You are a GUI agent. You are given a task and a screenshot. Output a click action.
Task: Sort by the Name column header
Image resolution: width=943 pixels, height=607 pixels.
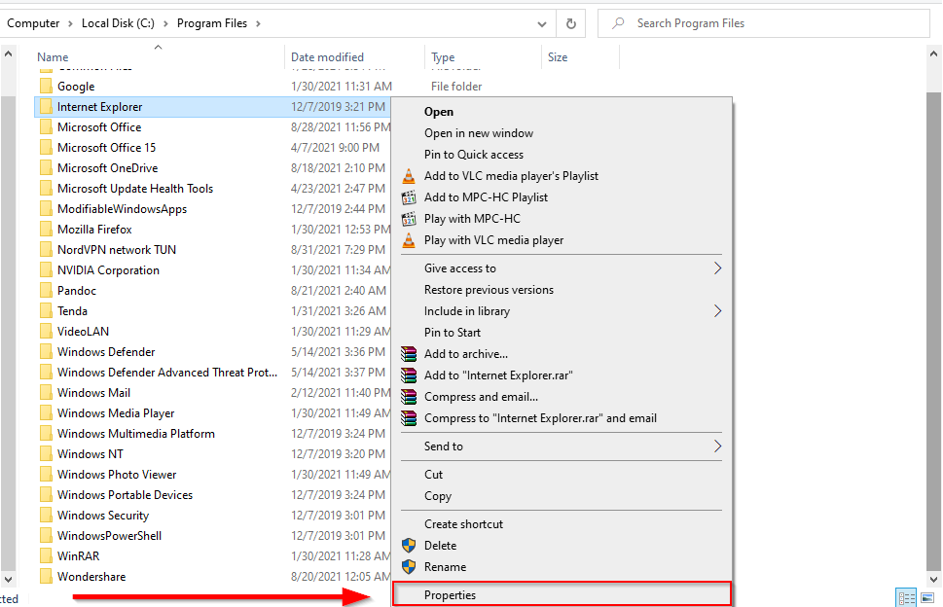pyautogui.click(x=53, y=57)
